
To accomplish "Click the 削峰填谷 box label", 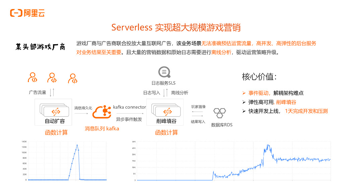I will (166, 121).
